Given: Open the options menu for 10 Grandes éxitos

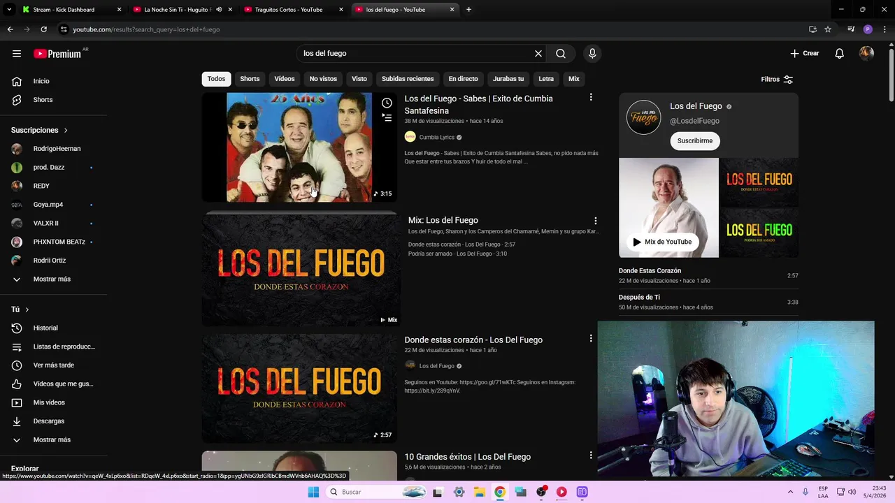Looking at the screenshot, I should coord(591,455).
